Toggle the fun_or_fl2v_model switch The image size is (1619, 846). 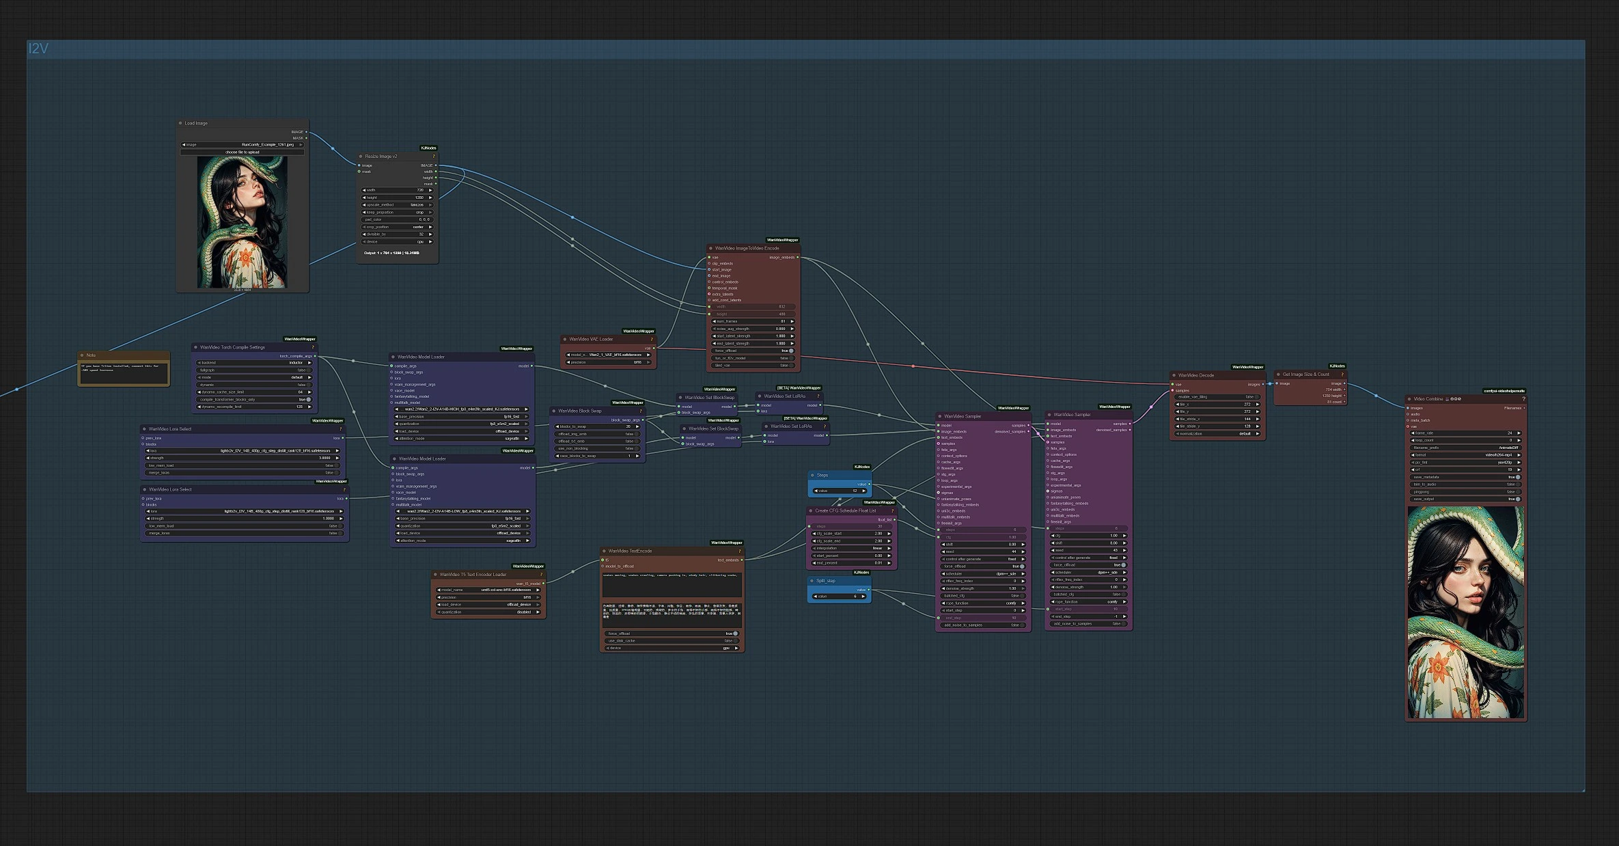click(x=753, y=358)
